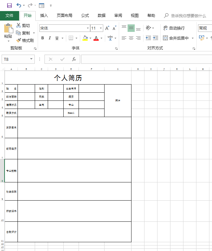Switch to the 插入 ribbon tab

click(x=44, y=16)
